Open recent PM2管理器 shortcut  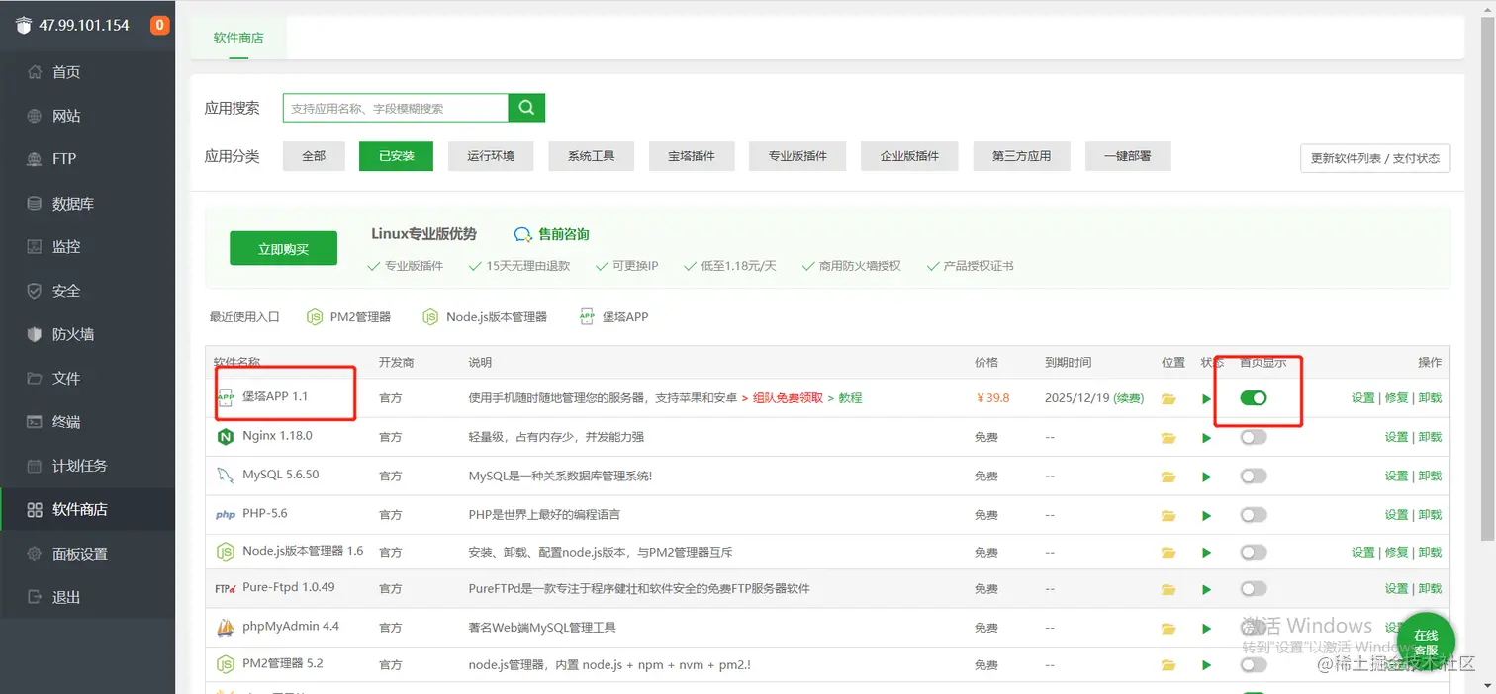(x=348, y=317)
